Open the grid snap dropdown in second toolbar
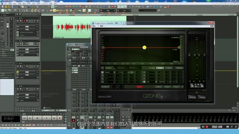This screenshot has height=134, width=239. point(114,10)
